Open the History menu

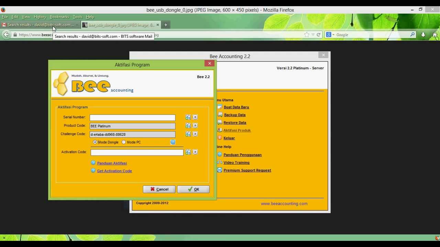click(40, 17)
